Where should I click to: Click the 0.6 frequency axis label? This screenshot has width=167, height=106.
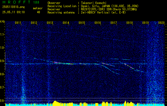(x=2, y=101)
